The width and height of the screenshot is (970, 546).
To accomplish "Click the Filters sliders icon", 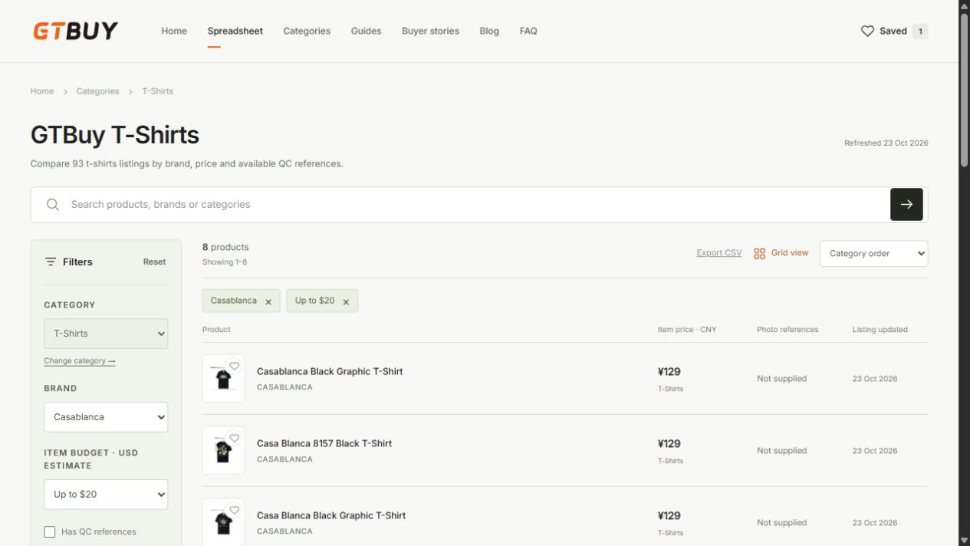I will [51, 261].
